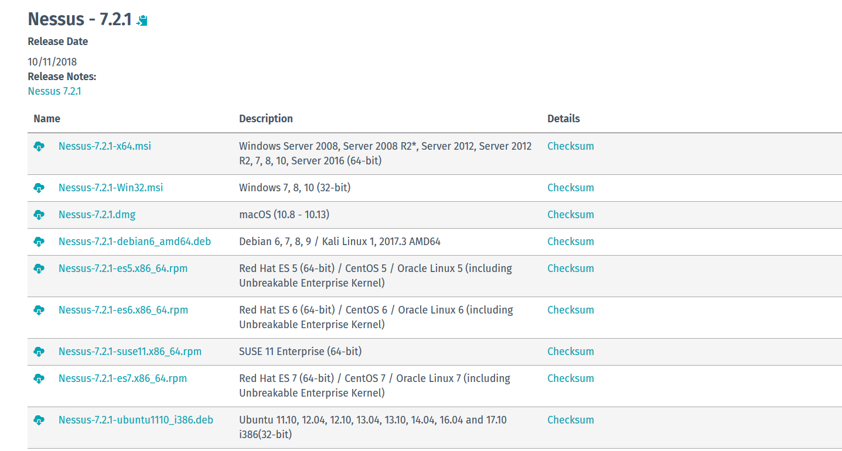
Task: Click download cloud icon for Nessus-7.2.1-Win32.msi
Action: point(39,188)
